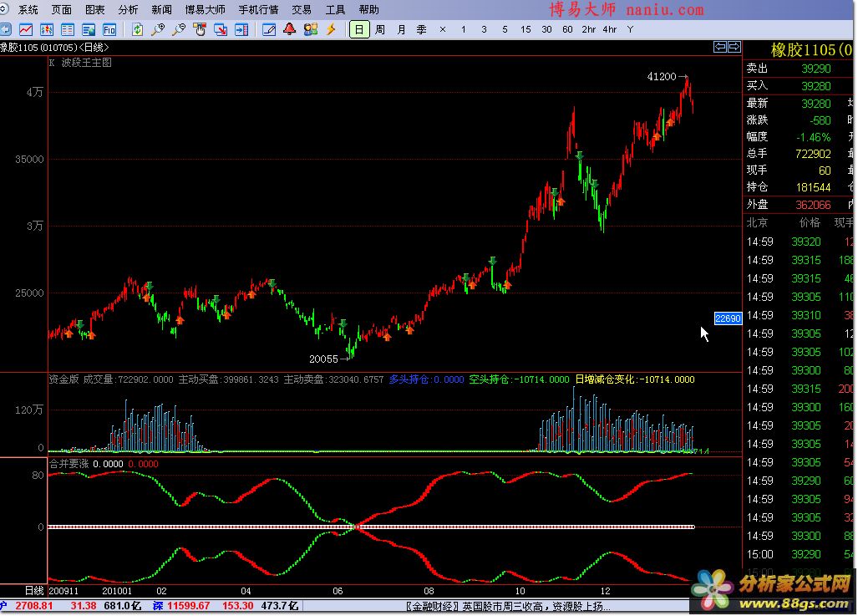858x616 pixels.
Task: Select the 1 minute period
Action: [464, 29]
